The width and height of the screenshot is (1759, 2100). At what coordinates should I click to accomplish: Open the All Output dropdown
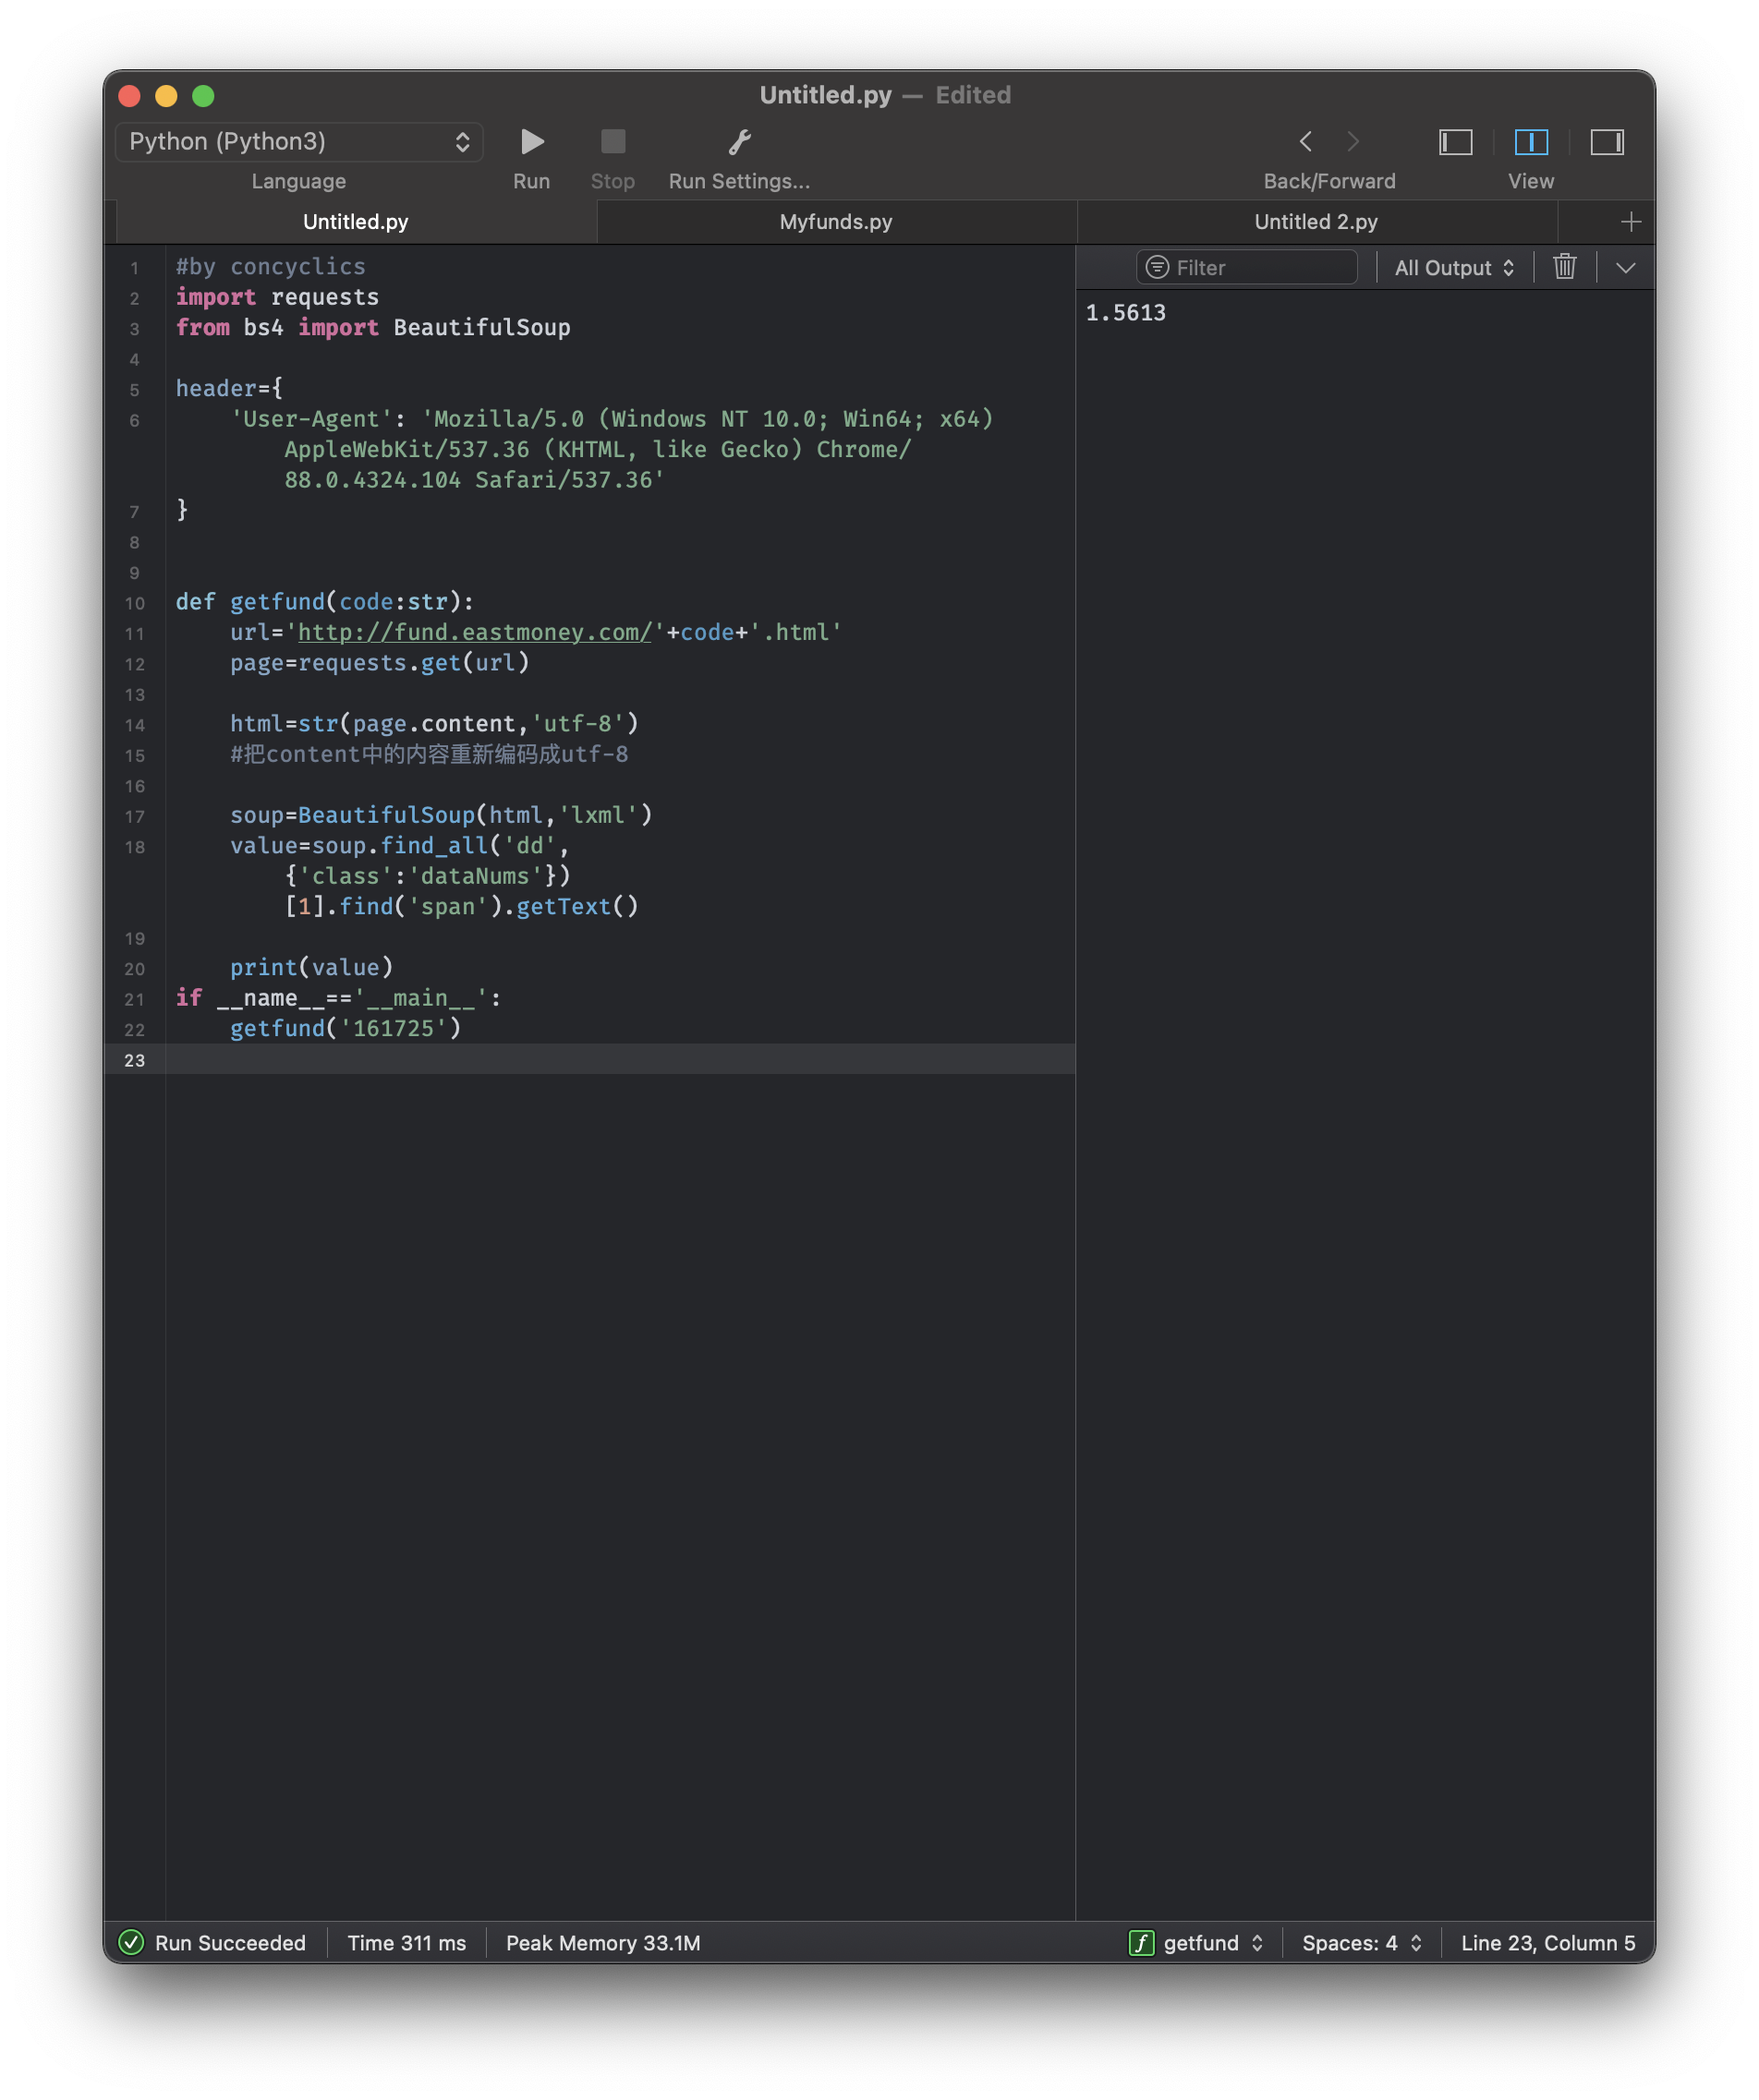coord(1454,268)
